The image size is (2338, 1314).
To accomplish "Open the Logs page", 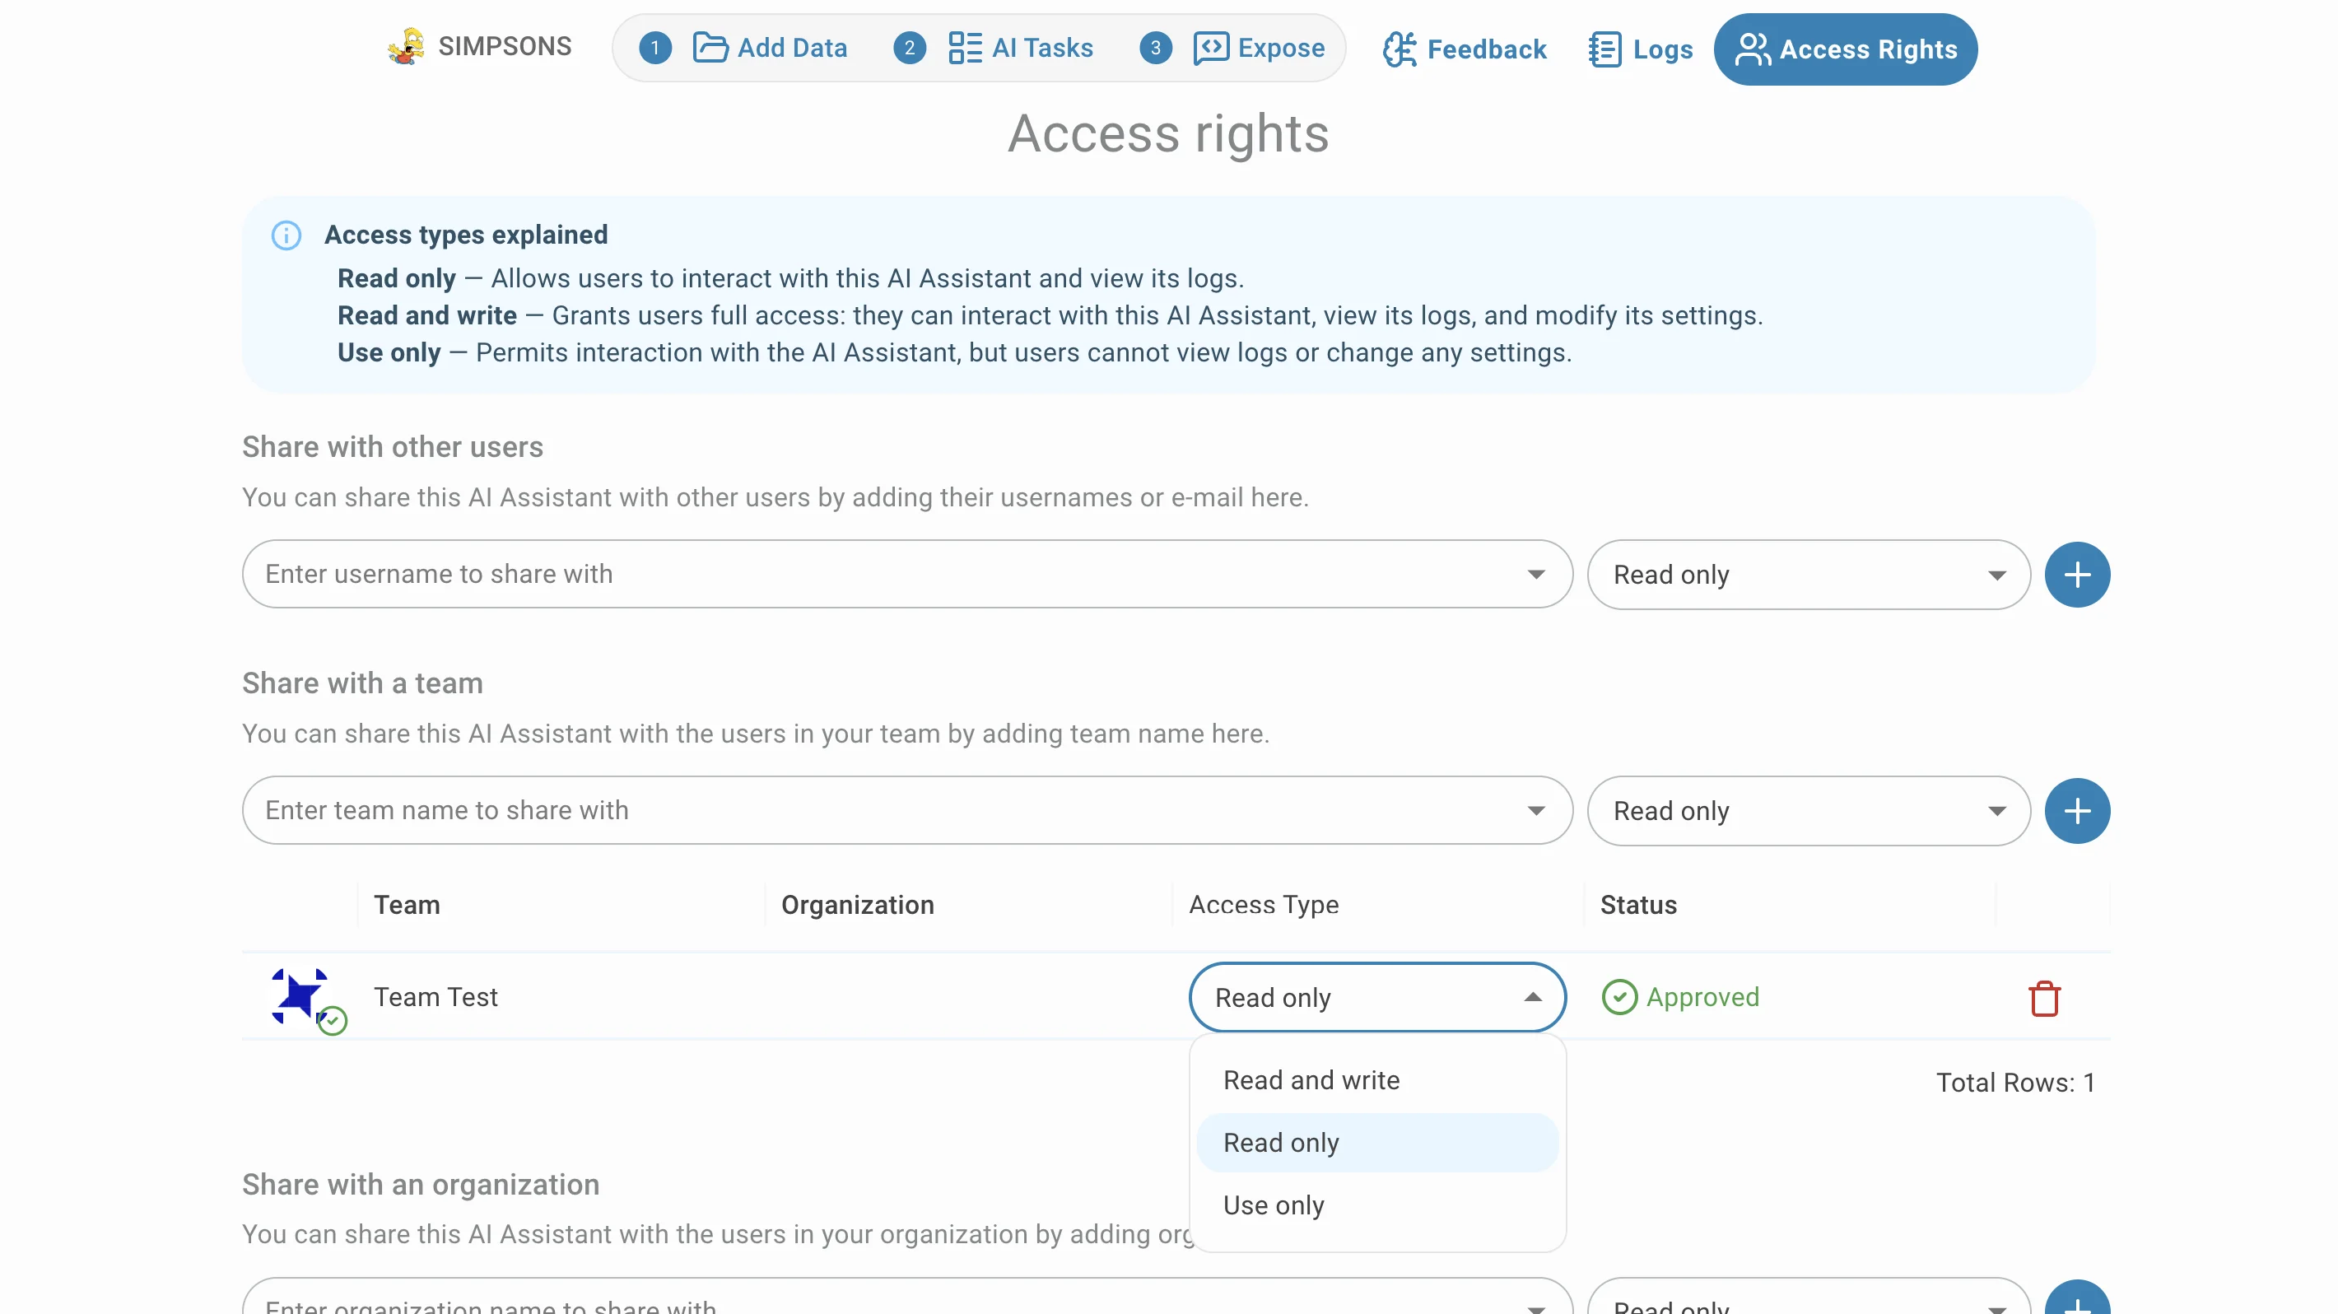I will [1640, 49].
